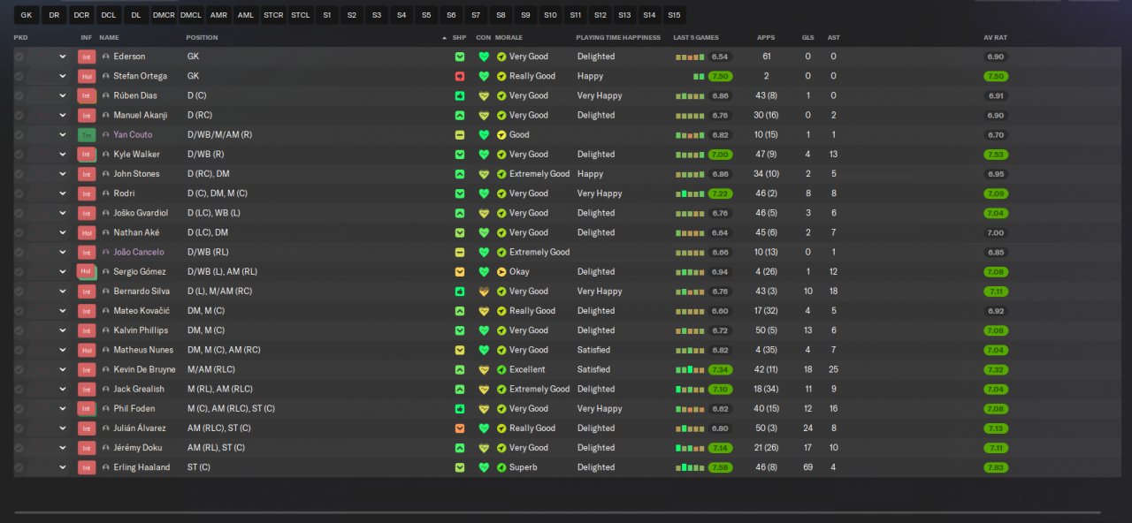
Task: Sort by the NAME column header
Action: coord(109,38)
